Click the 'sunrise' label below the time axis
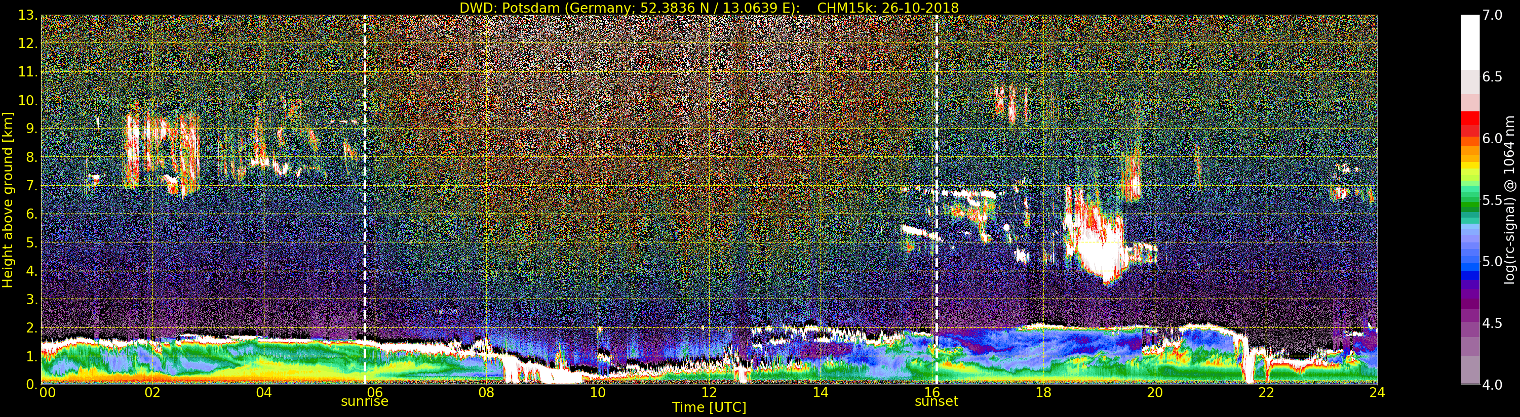 [x=365, y=402]
